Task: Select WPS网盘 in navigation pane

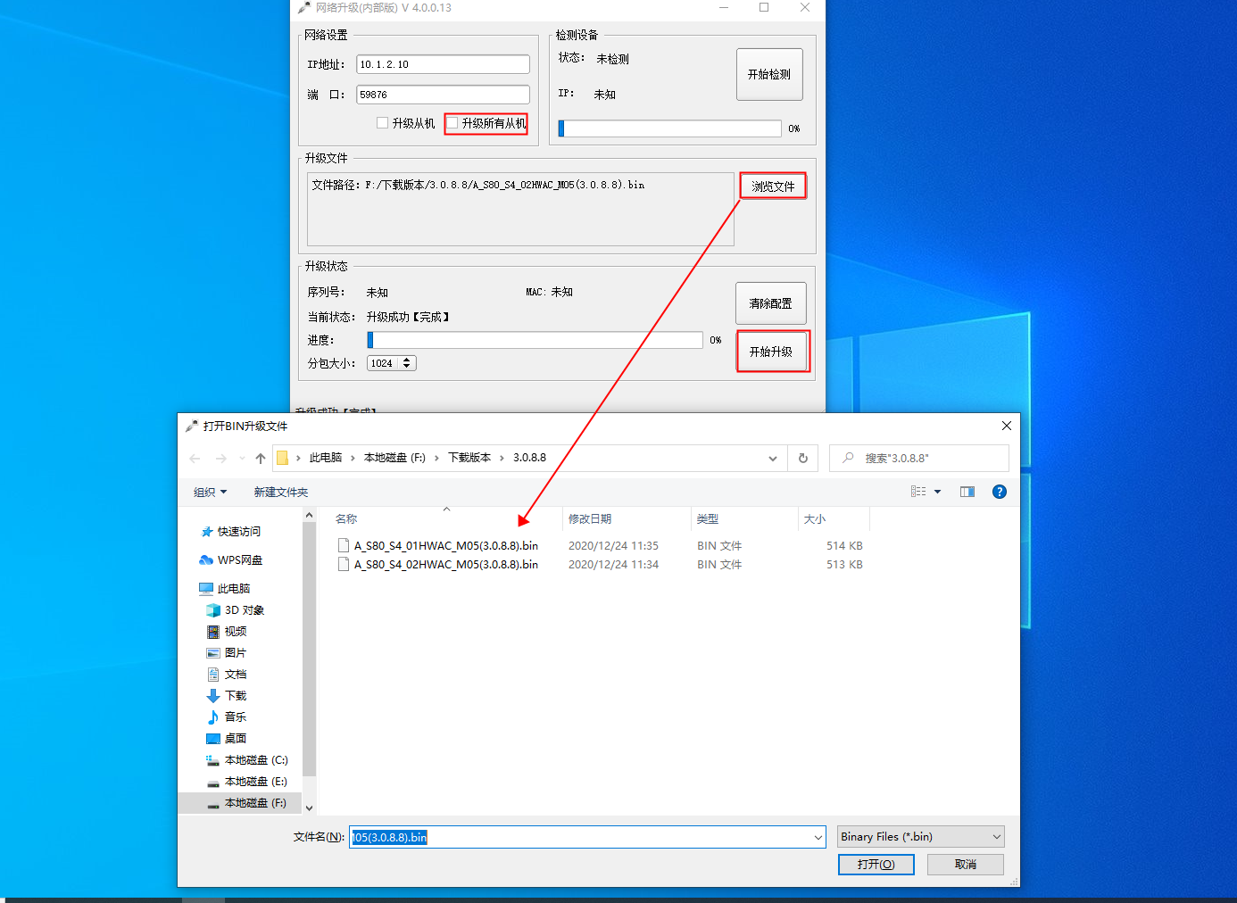Action: (x=231, y=560)
